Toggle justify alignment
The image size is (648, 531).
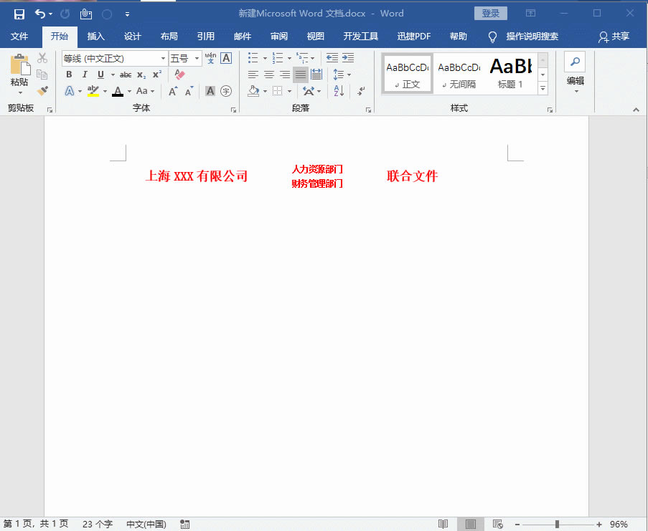tap(300, 74)
